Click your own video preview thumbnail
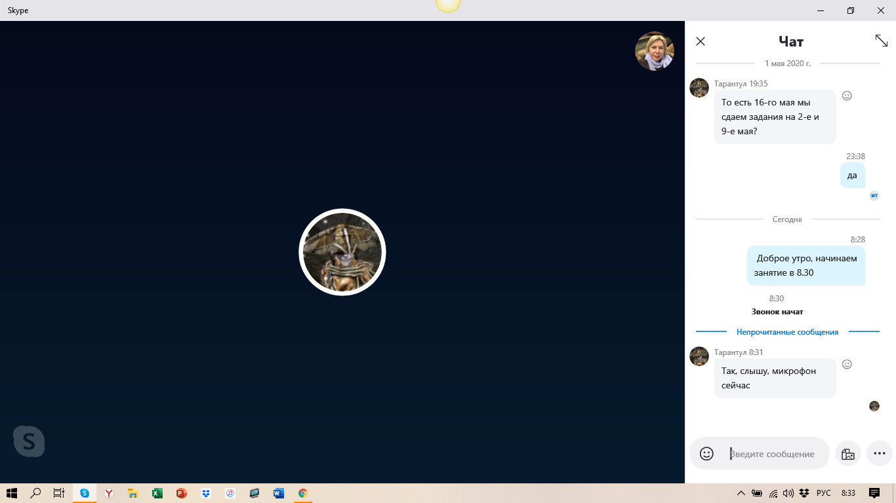The width and height of the screenshot is (896, 503). 654,51
